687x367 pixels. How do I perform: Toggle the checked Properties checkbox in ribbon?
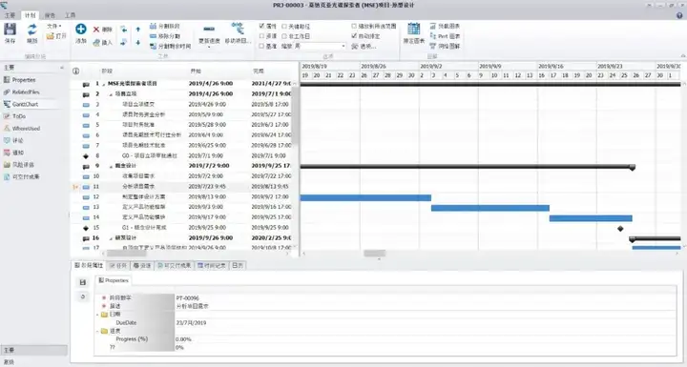(x=261, y=27)
